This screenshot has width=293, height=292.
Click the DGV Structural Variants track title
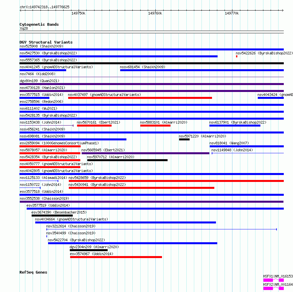coord(46,42)
